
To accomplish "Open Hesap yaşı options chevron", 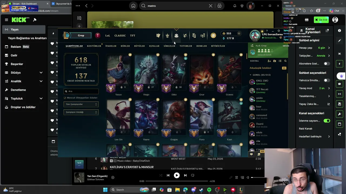I will click(x=329, y=48).
